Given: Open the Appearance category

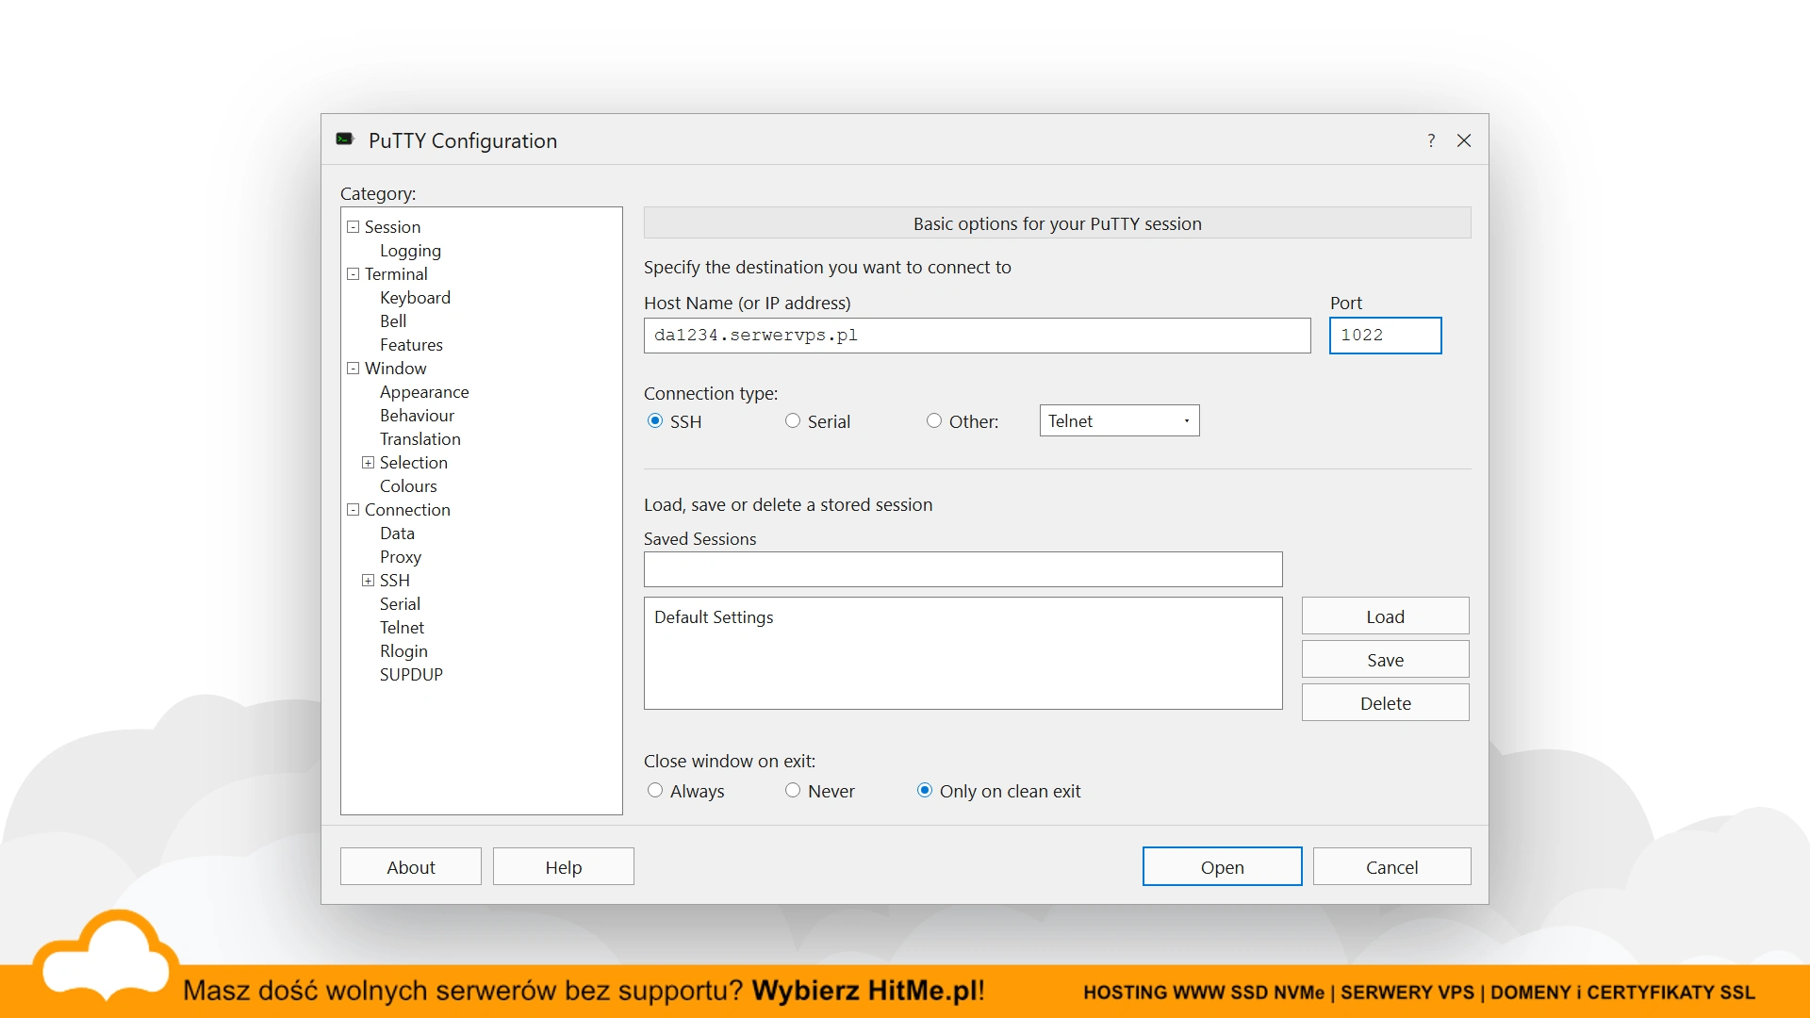Looking at the screenshot, I should [x=424, y=392].
